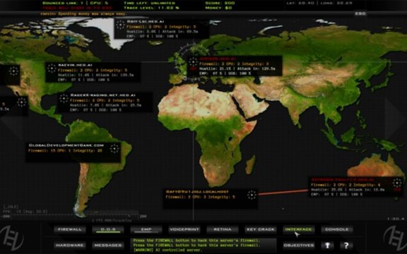Open the help question mark icon
The width and height of the screenshot is (407, 254).
pyautogui.click(x=346, y=246)
